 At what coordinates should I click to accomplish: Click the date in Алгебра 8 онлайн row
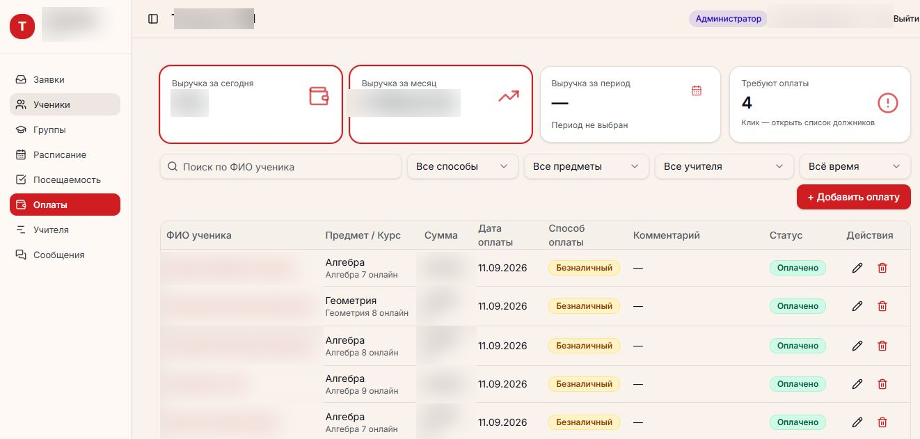(x=502, y=346)
